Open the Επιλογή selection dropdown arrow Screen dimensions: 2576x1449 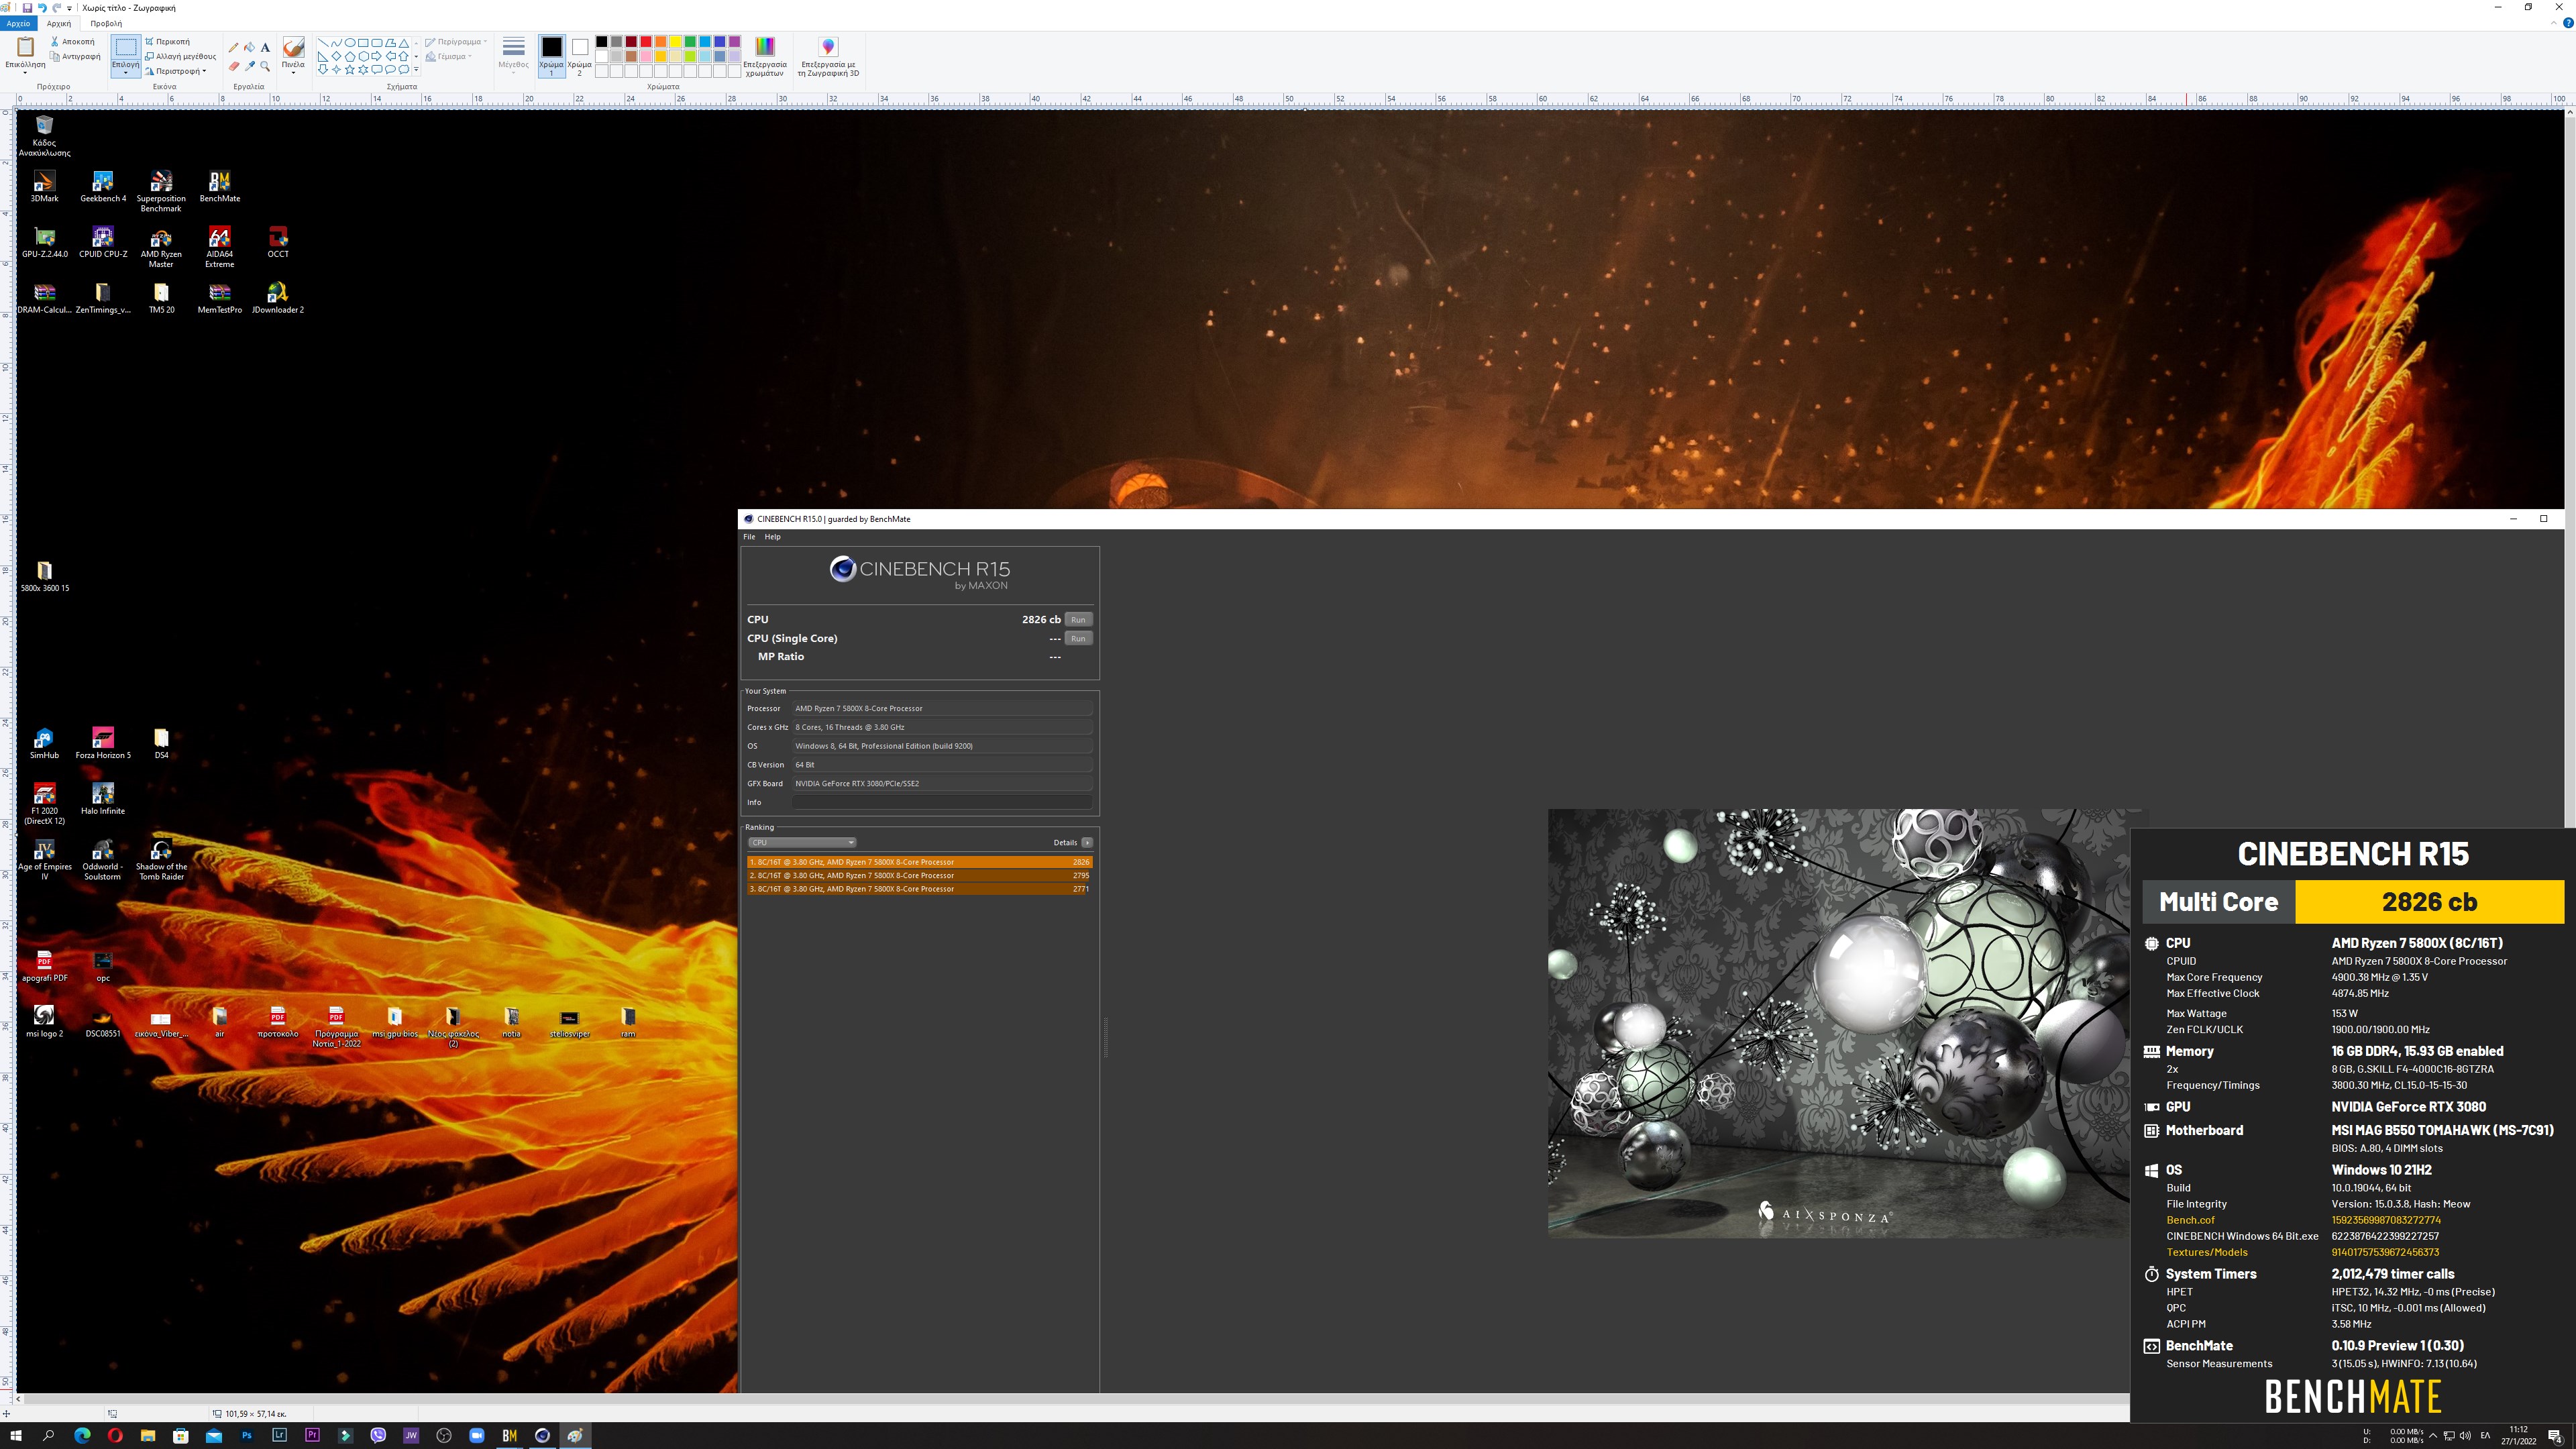pos(126,72)
